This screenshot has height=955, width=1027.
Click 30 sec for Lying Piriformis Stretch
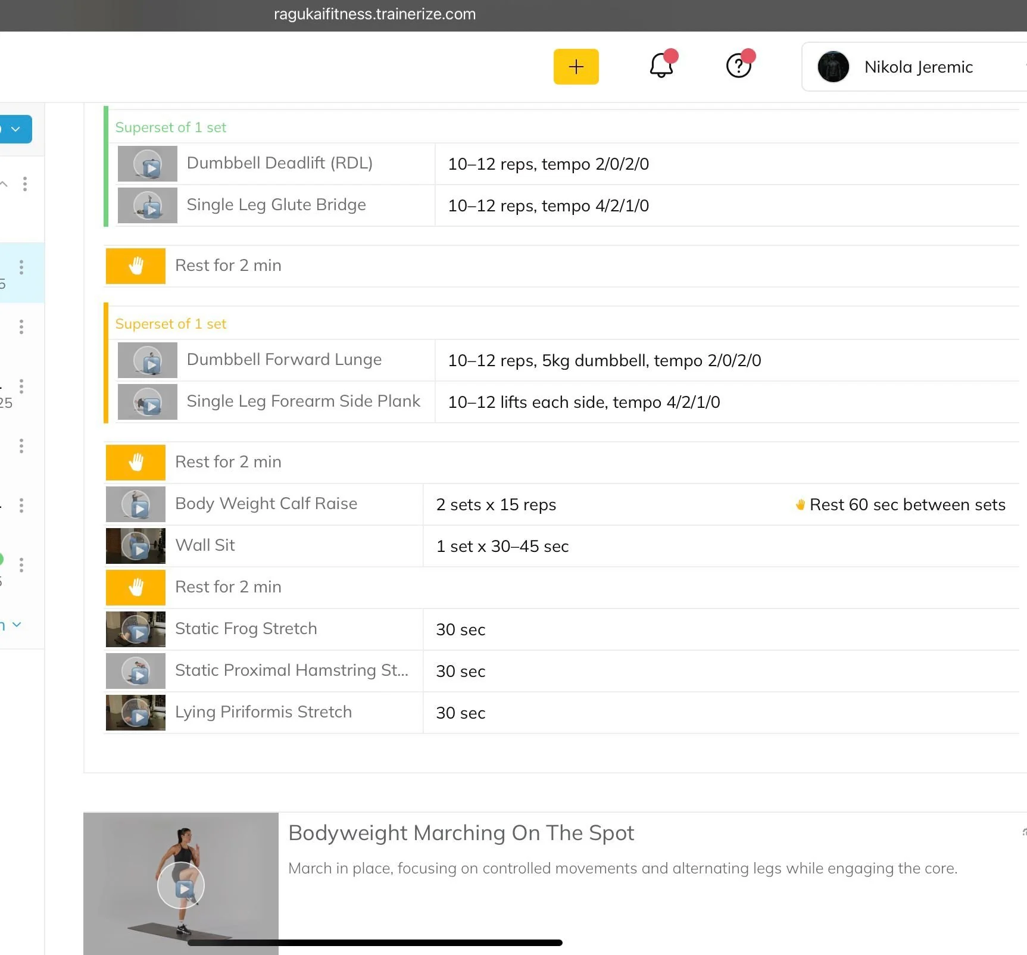[x=461, y=713]
